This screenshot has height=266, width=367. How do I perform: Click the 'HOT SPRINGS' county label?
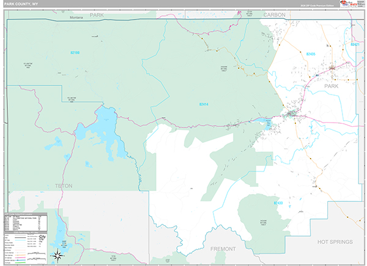335,242
